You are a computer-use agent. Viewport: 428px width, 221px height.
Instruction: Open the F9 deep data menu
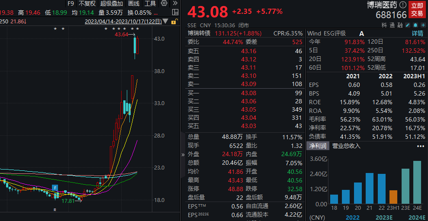coord(71,3)
